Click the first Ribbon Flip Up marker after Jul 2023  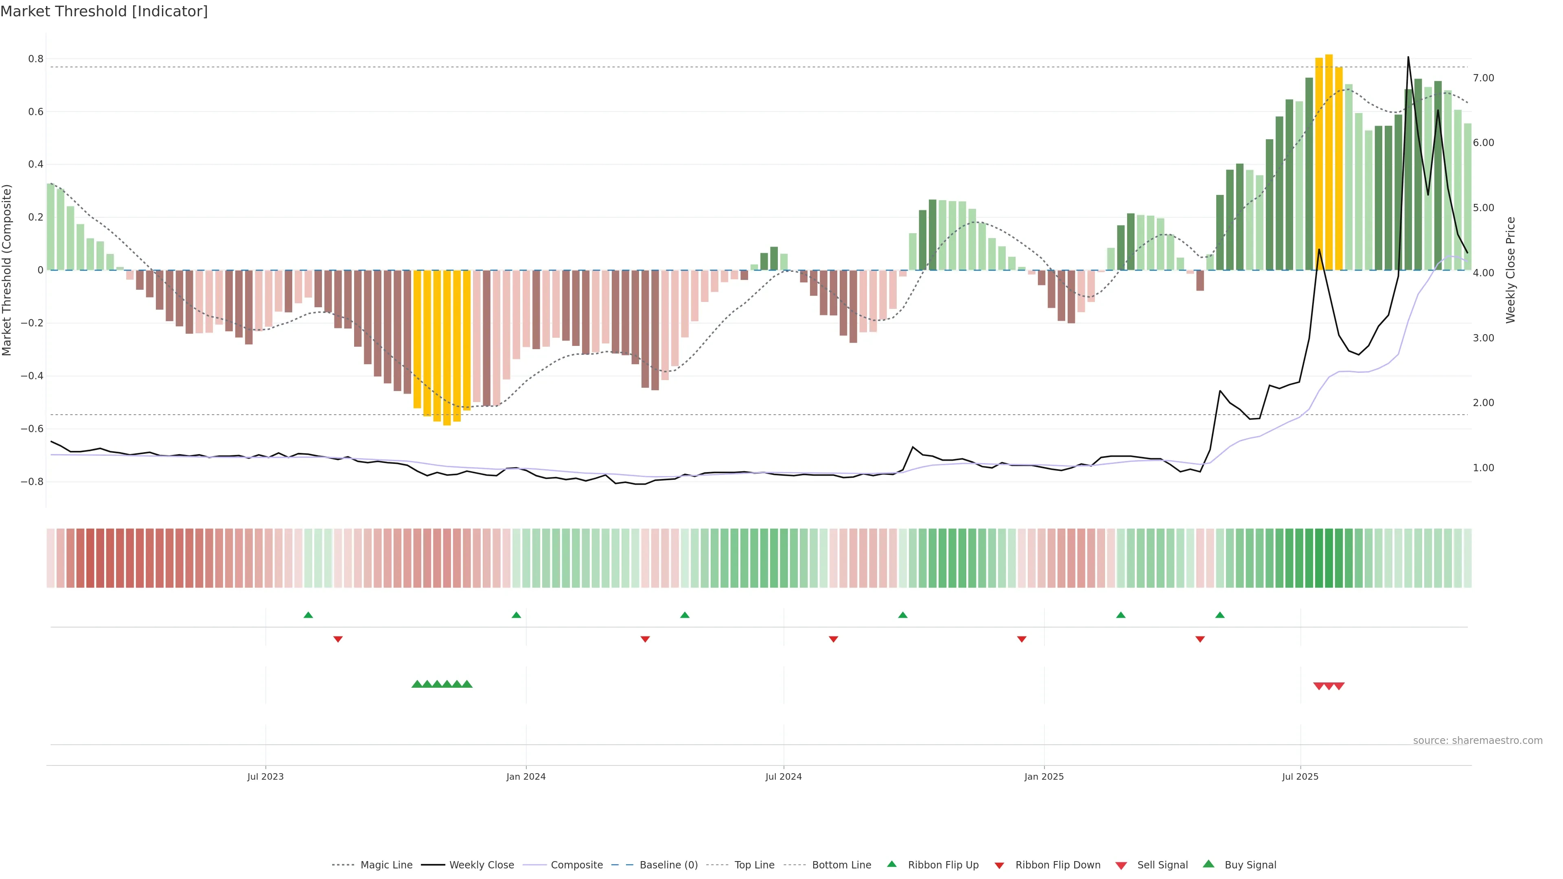tap(308, 615)
